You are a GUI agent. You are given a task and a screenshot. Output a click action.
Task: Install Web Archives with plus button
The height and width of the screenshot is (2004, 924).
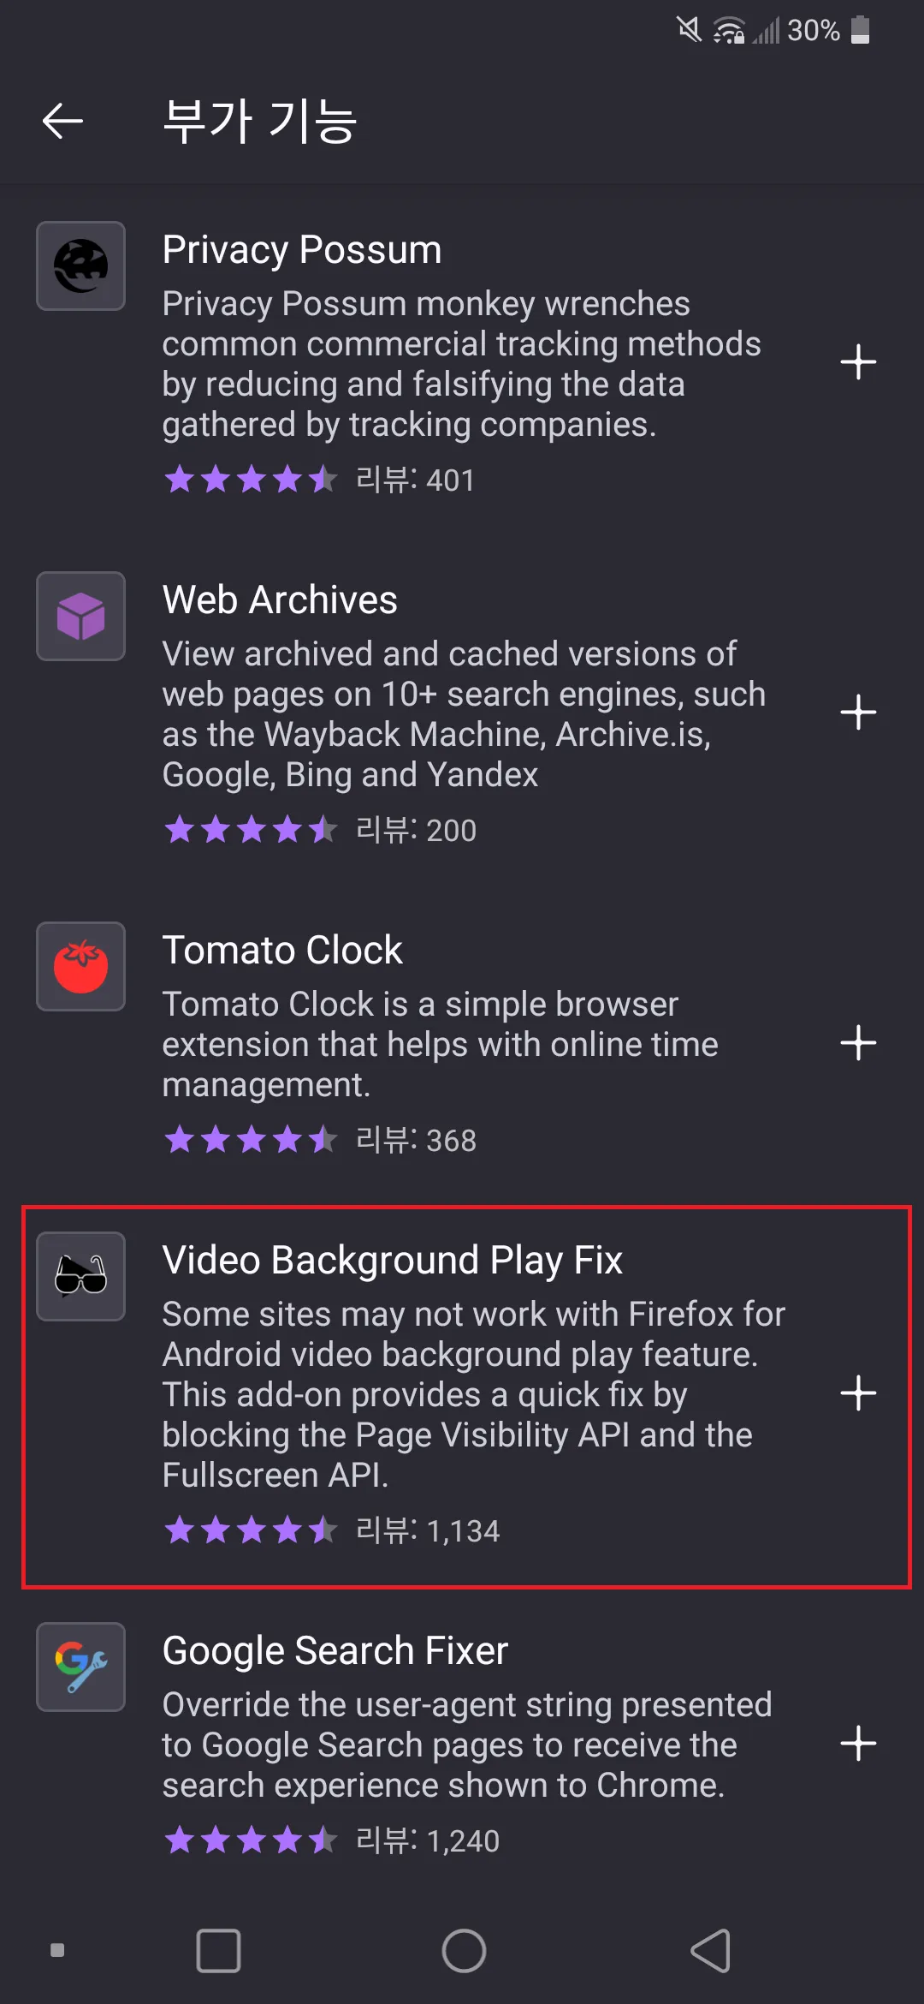858,713
